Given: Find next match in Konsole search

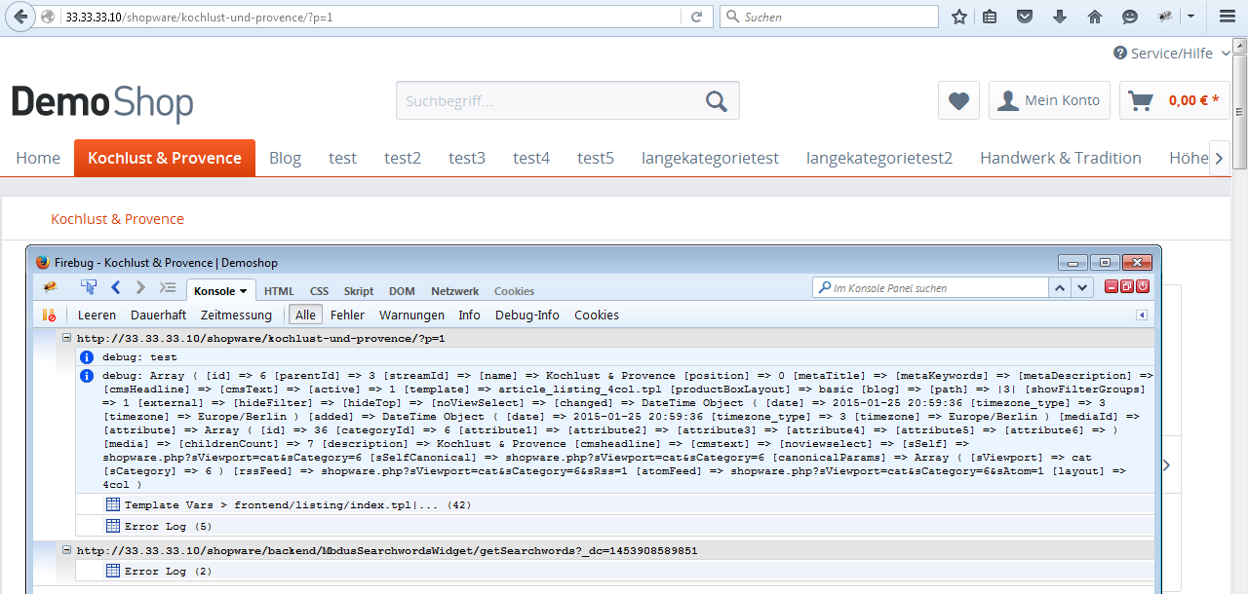Looking at the screenshot, I should tap(1082, 287).
